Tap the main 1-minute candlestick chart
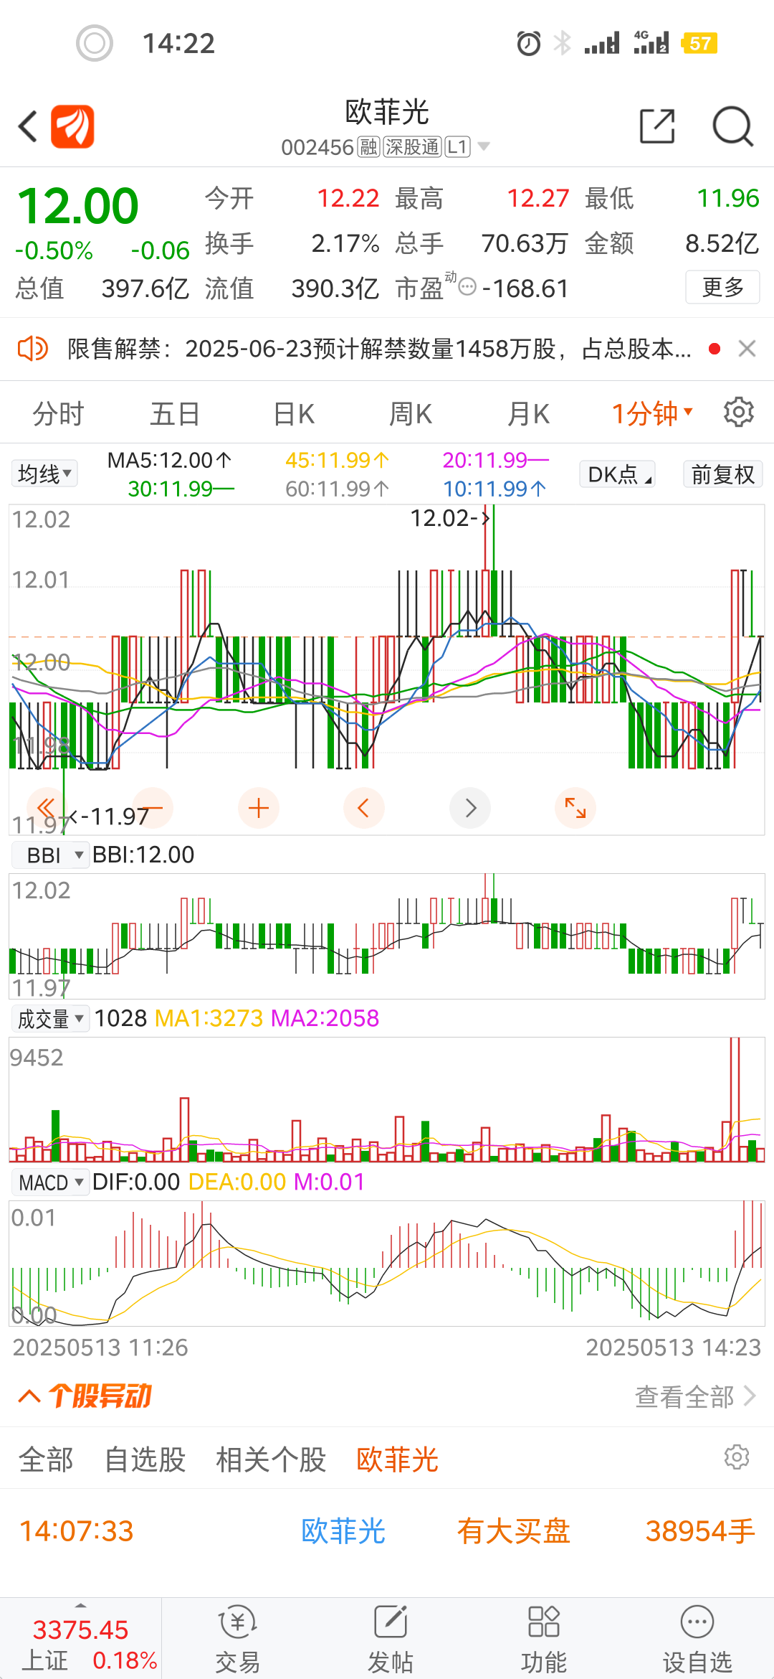 pyautogui.click(x=387, y=669)
